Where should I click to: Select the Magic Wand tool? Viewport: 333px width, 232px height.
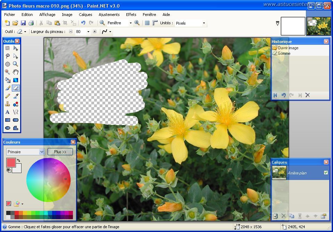click(x=7, y=72)
